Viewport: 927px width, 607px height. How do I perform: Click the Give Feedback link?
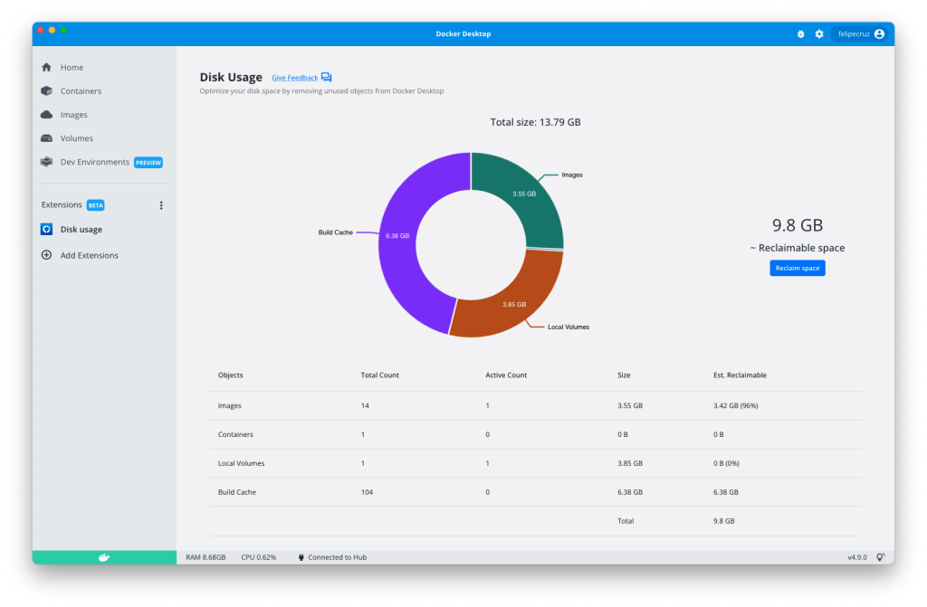(x=294, y=78)
